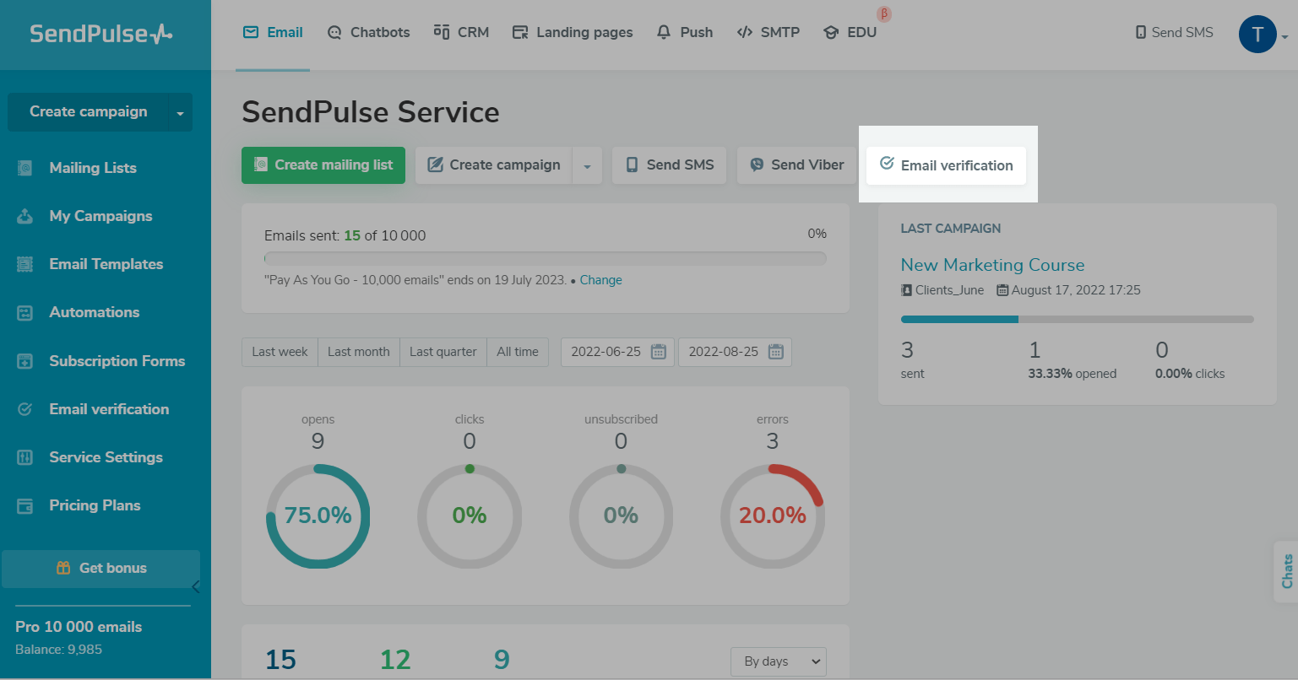Image resolution: width=1298 pixels, height=680 pixels.
Task: Open the Chats side panel tab
Action: pos(1286,571)
